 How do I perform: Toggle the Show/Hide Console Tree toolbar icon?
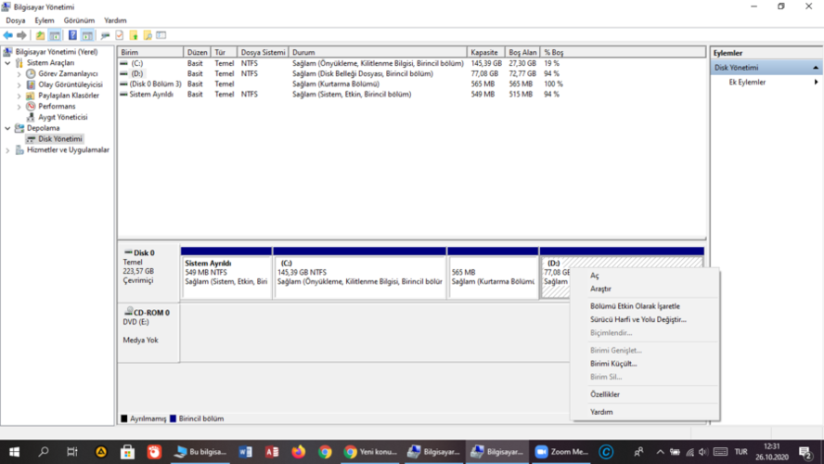click(55, 35)
